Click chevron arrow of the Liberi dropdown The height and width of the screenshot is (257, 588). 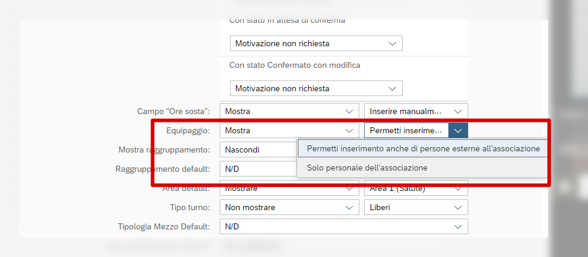tap(458, 207)
